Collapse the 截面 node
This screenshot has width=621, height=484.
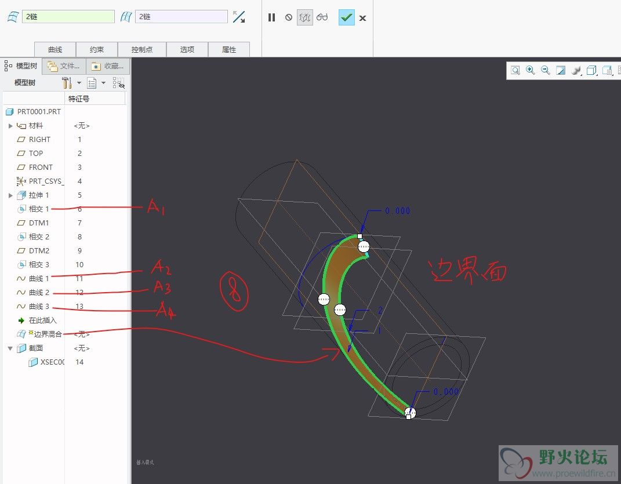[10, 348]
